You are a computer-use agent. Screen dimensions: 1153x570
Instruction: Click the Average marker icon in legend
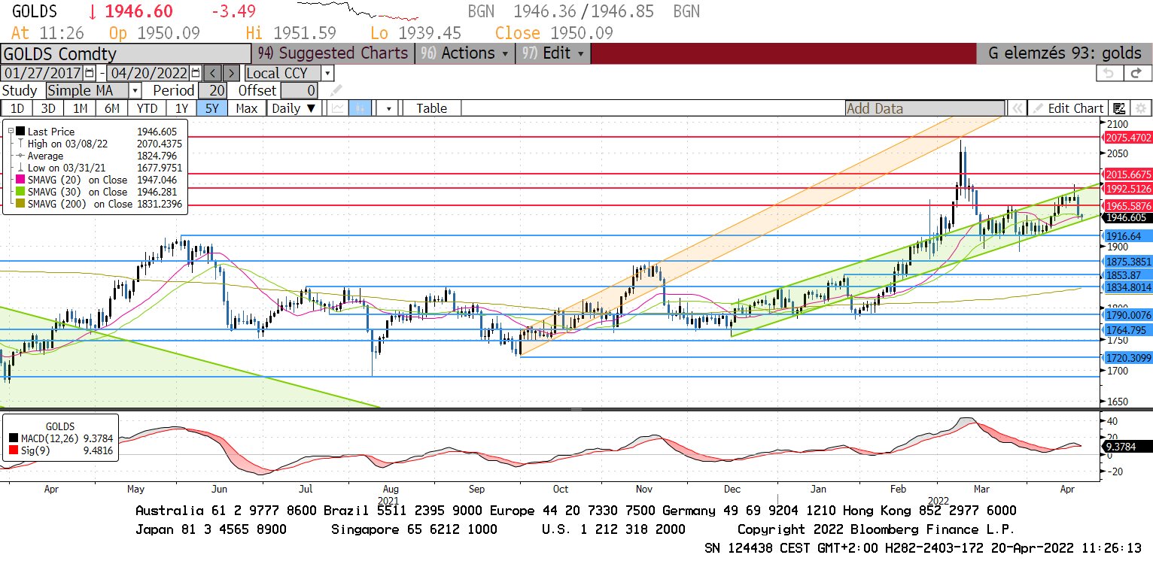click(20, 156)
